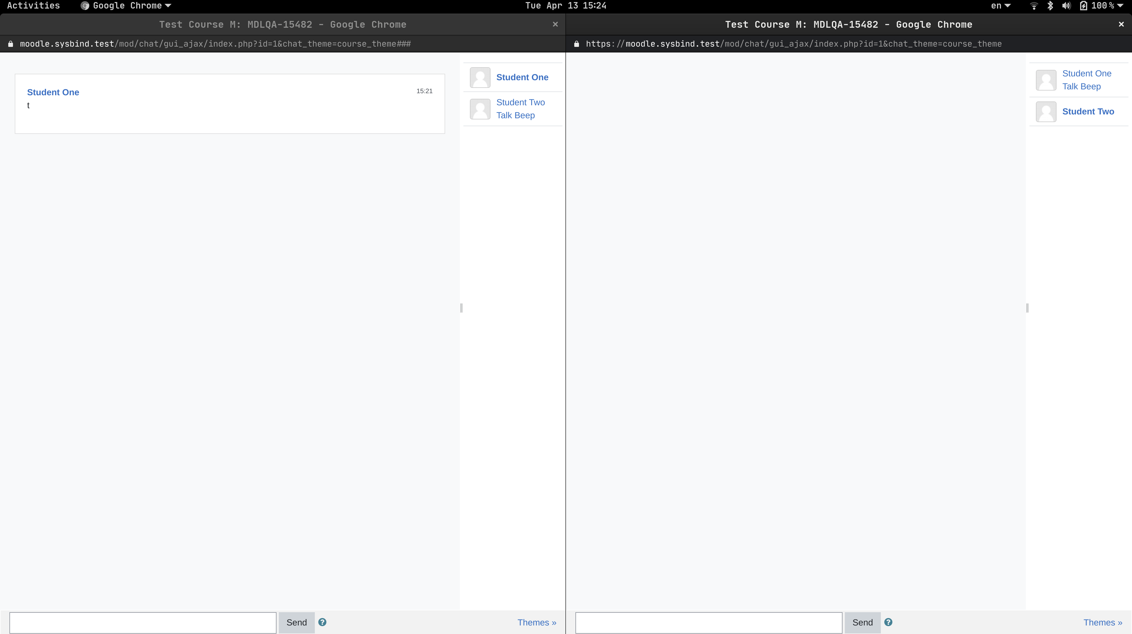Click Student One sender name in chat message

[53, 92]
